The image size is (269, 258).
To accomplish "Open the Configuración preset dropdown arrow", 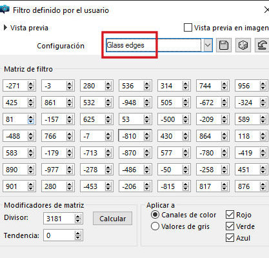I will coord(208,45).
